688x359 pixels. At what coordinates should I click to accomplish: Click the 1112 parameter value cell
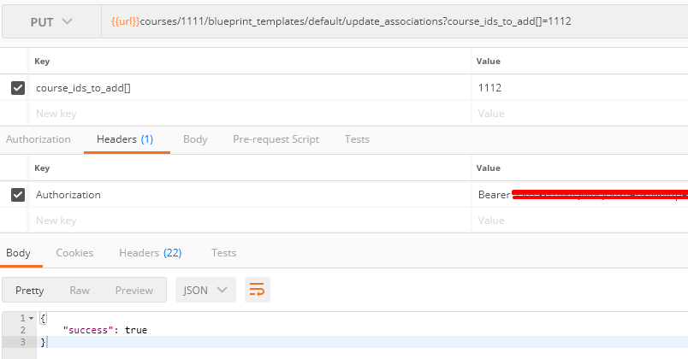(578, 88)
